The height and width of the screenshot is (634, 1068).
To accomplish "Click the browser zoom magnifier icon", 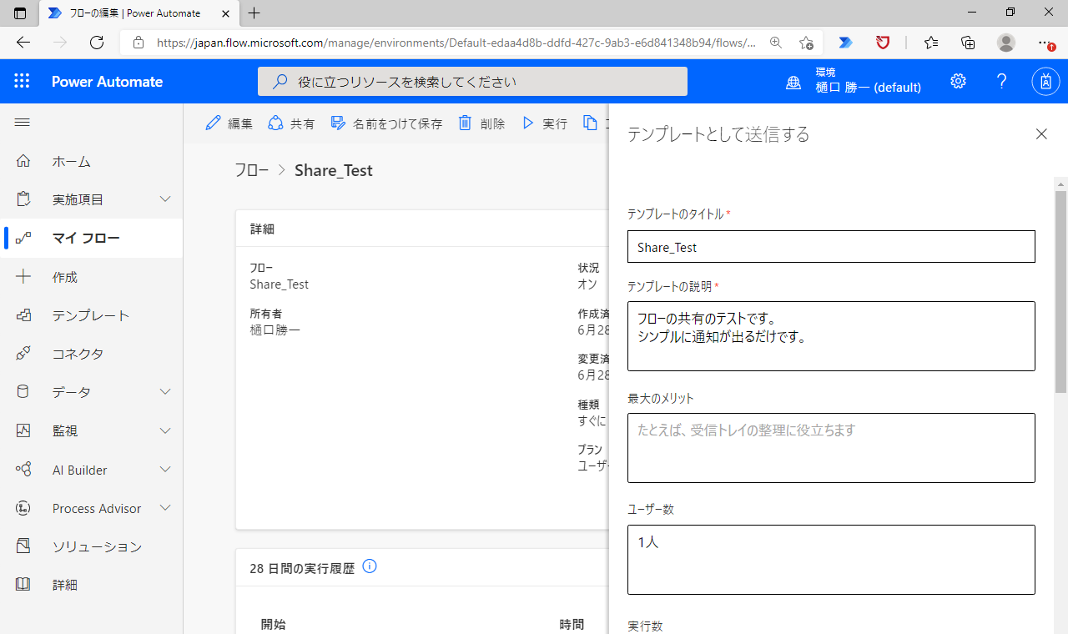I will point(776,43).
